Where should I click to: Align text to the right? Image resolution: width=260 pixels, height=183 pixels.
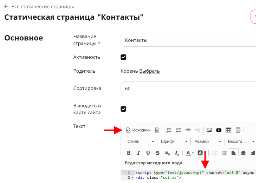click(x=253, y=153)
